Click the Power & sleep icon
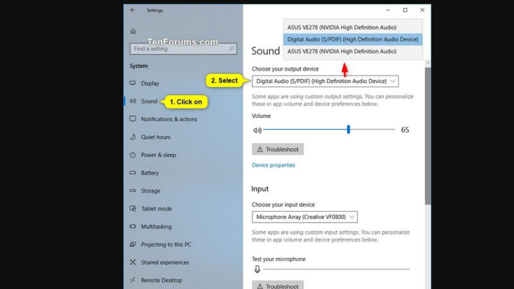Screen dimensions: 514x289 point(133,155)
